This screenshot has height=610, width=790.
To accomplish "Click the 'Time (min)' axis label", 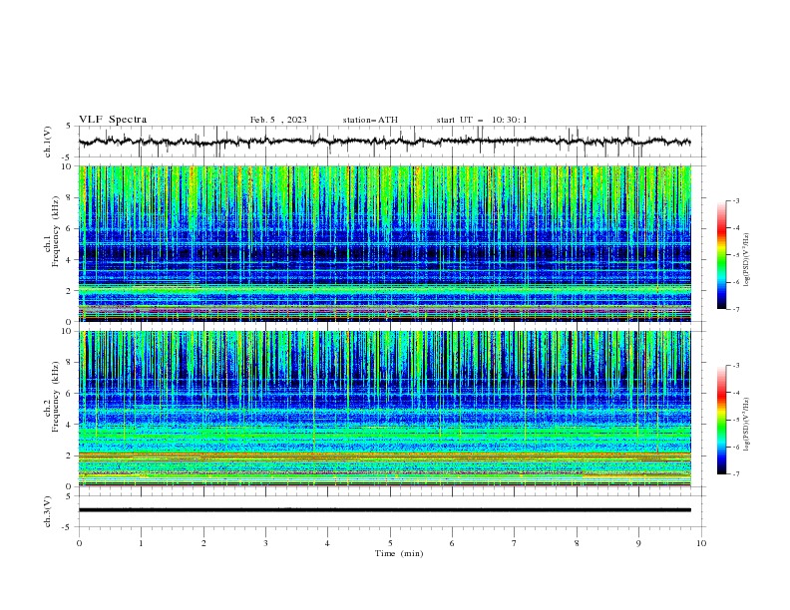I will [x=399, y=553].
